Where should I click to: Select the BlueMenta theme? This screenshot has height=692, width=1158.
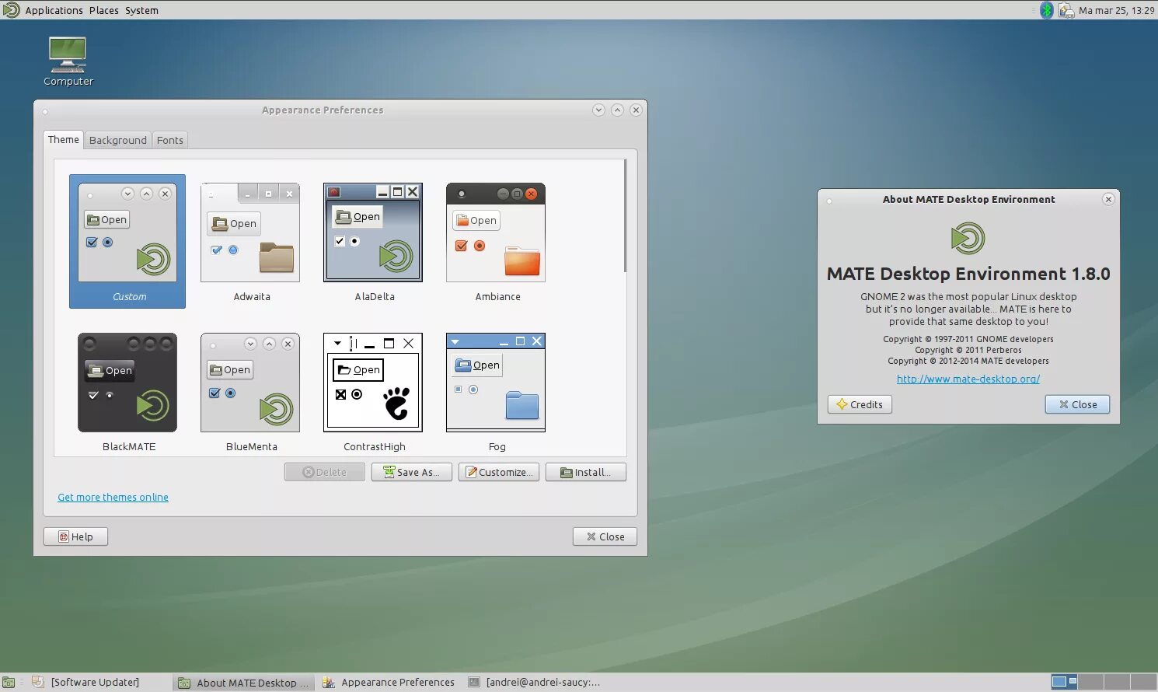250,391
